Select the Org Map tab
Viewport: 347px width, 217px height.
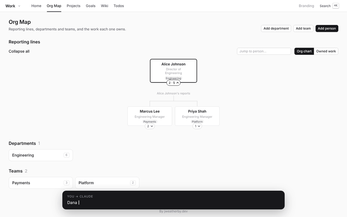pos(54,6)
